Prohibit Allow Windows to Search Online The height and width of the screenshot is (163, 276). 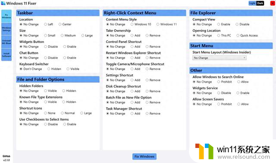[x=224, y=81]
